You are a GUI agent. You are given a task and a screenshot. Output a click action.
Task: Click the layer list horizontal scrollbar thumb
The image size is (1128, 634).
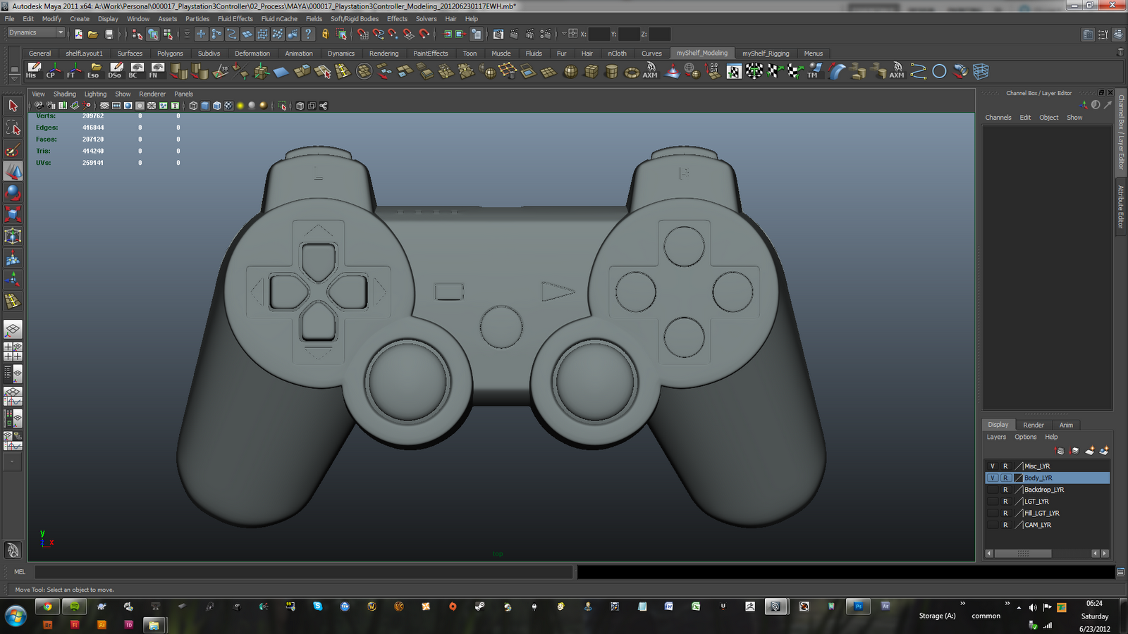[x=1022, y=554]
